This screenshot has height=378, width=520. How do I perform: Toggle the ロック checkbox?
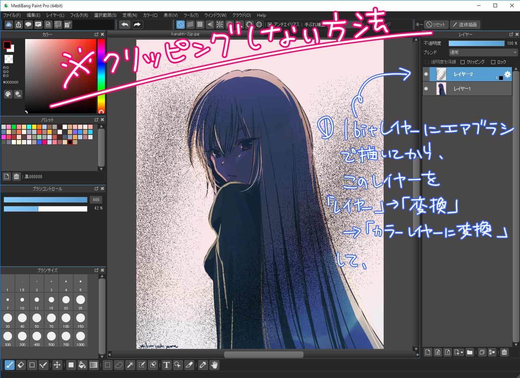pyautogui.click(x=493, y=62)
